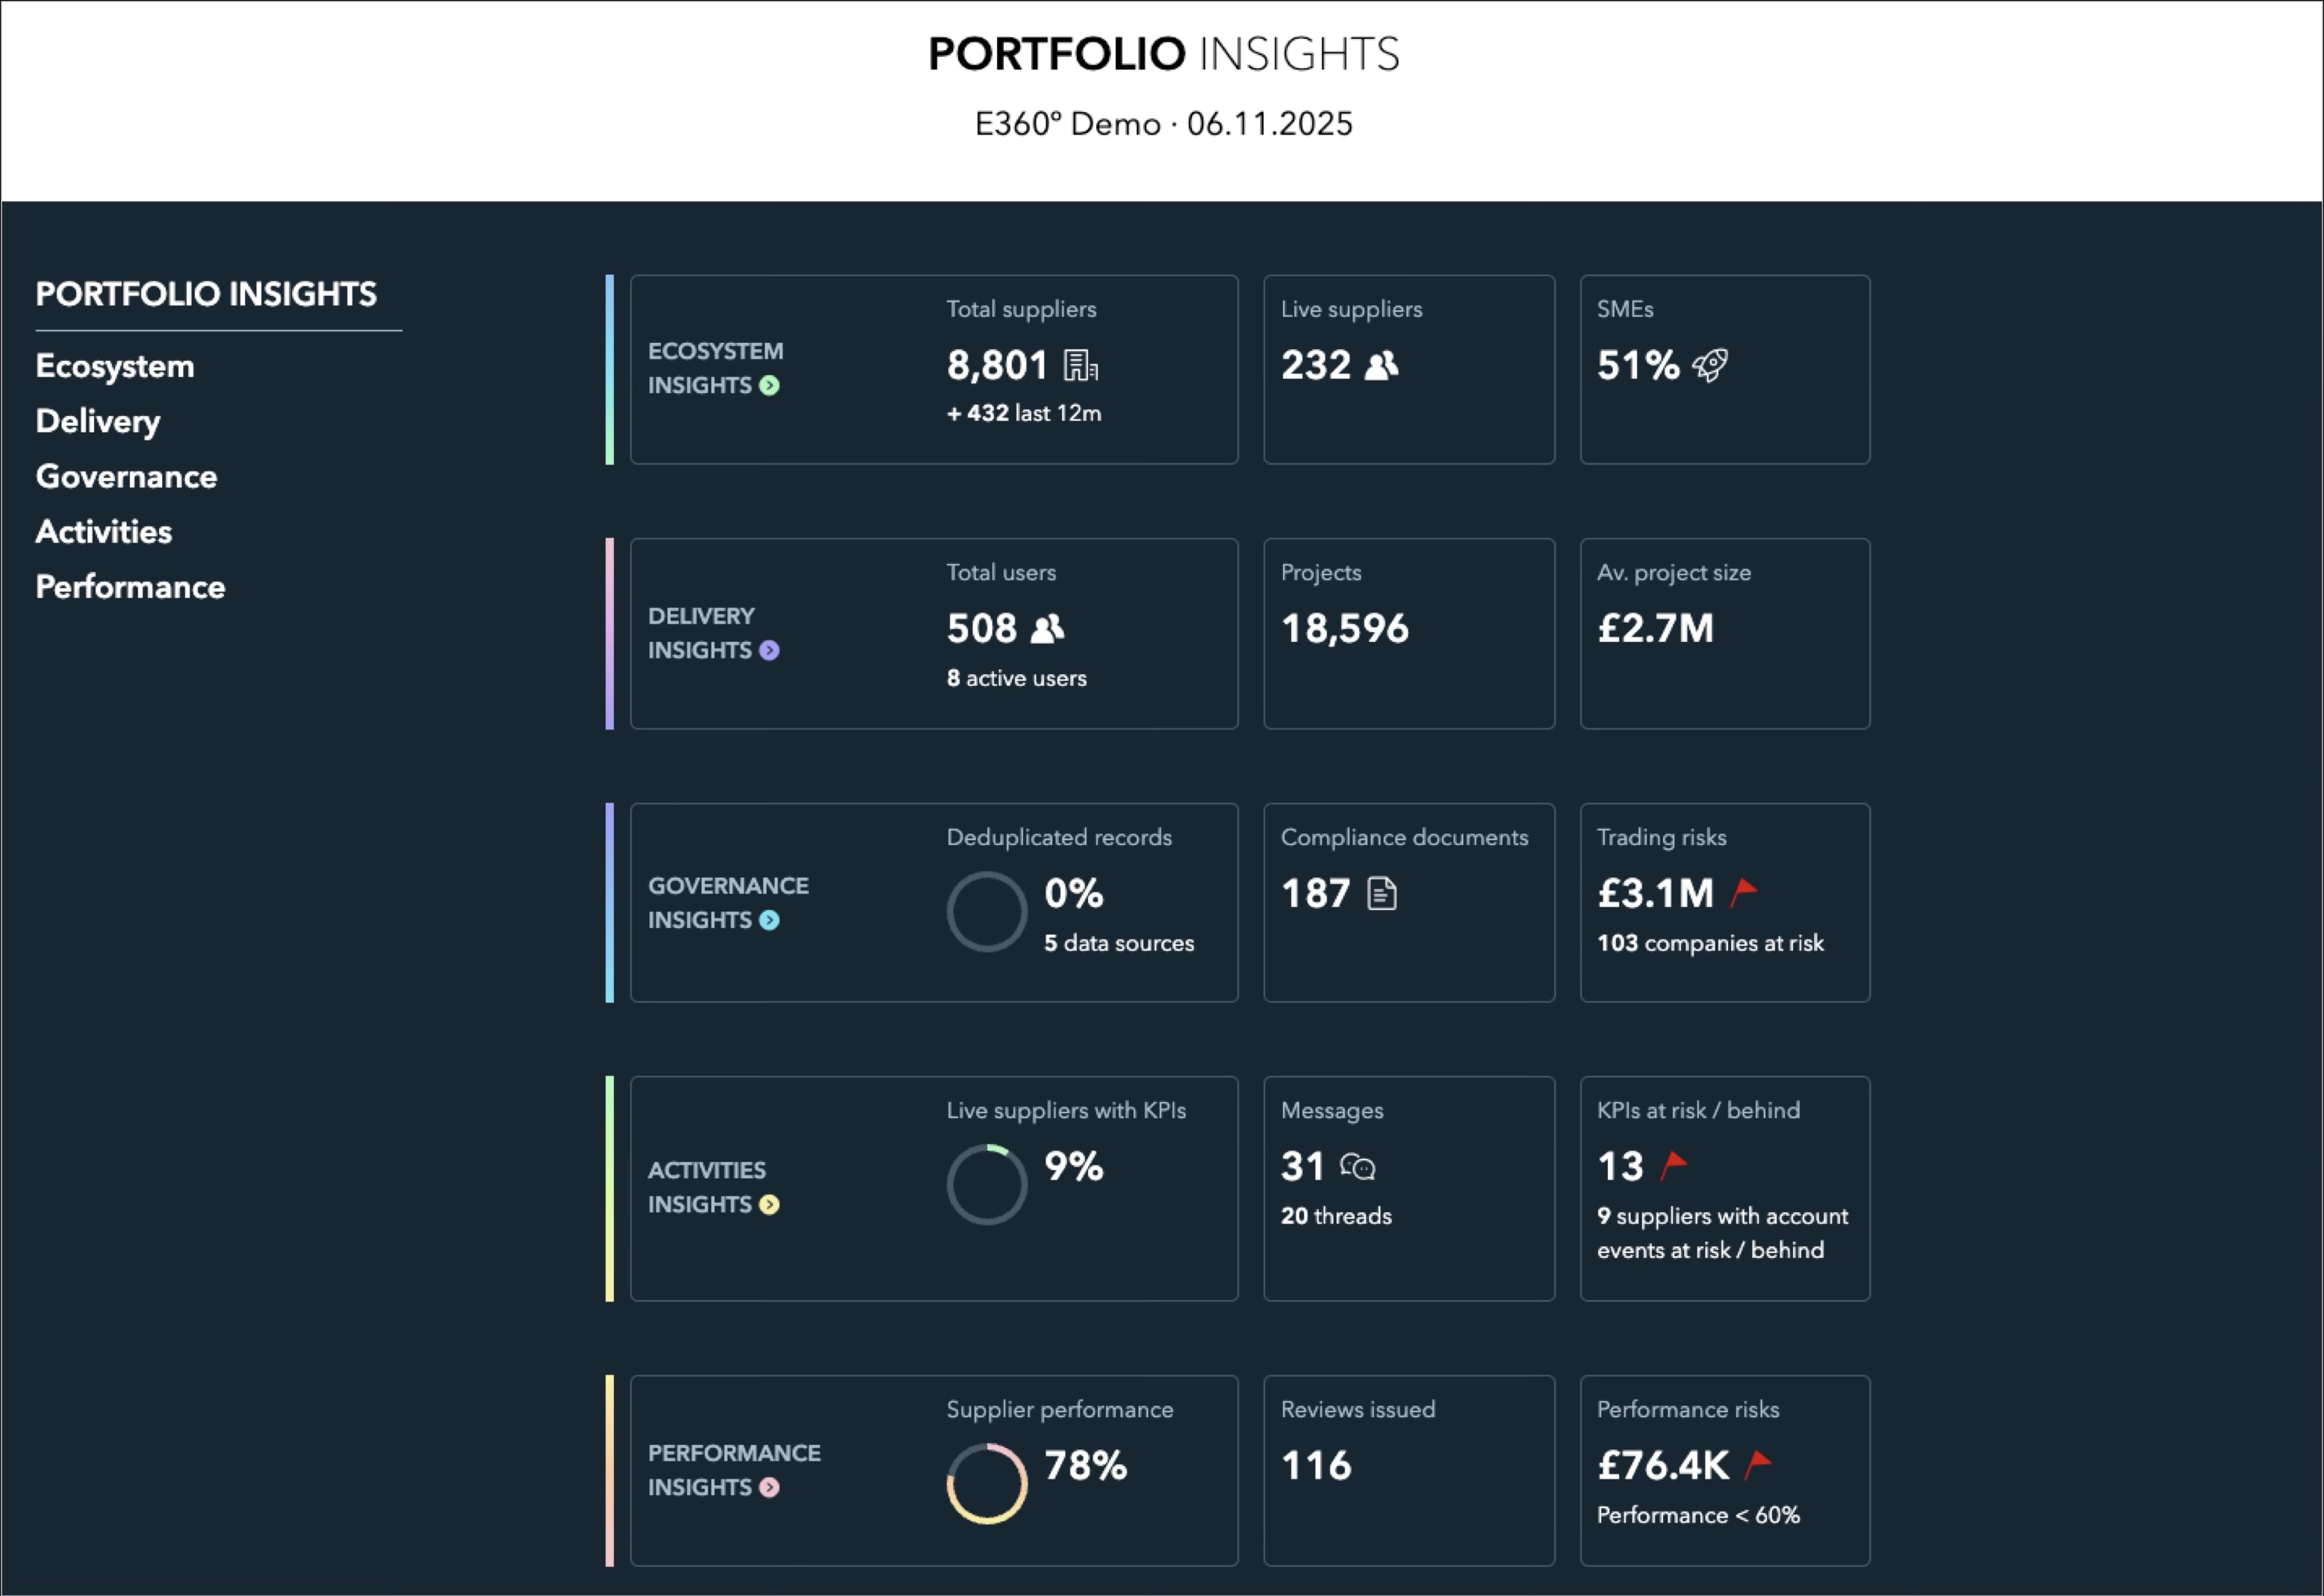The height and width of the screenshot is (1596, 2324).
Task: Open the Av. project size card
Action: pos(1725,634)
